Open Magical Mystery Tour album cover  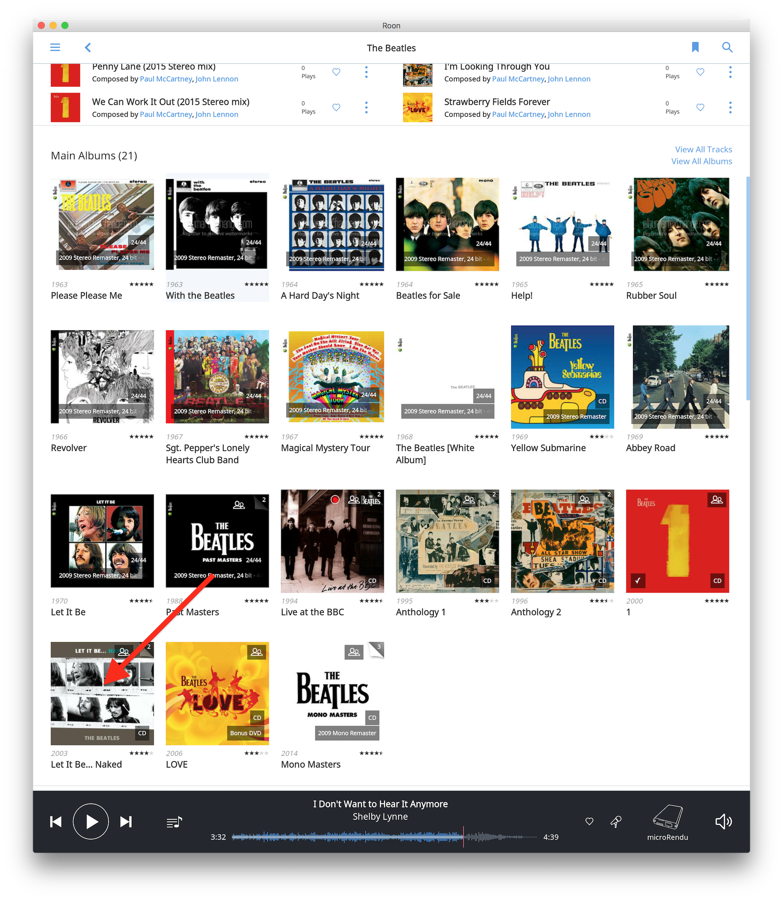tap(332, 377)
